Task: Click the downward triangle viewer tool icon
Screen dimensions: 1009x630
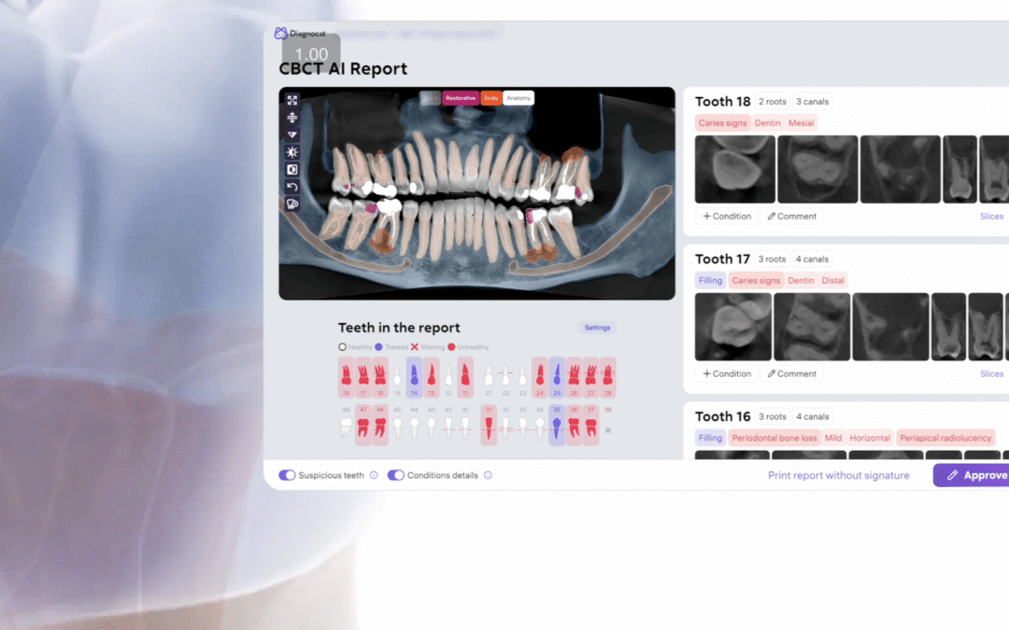Action: tap(292, 134)
